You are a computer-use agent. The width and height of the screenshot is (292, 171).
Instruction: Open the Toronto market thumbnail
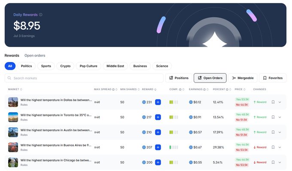coord(13,117)
